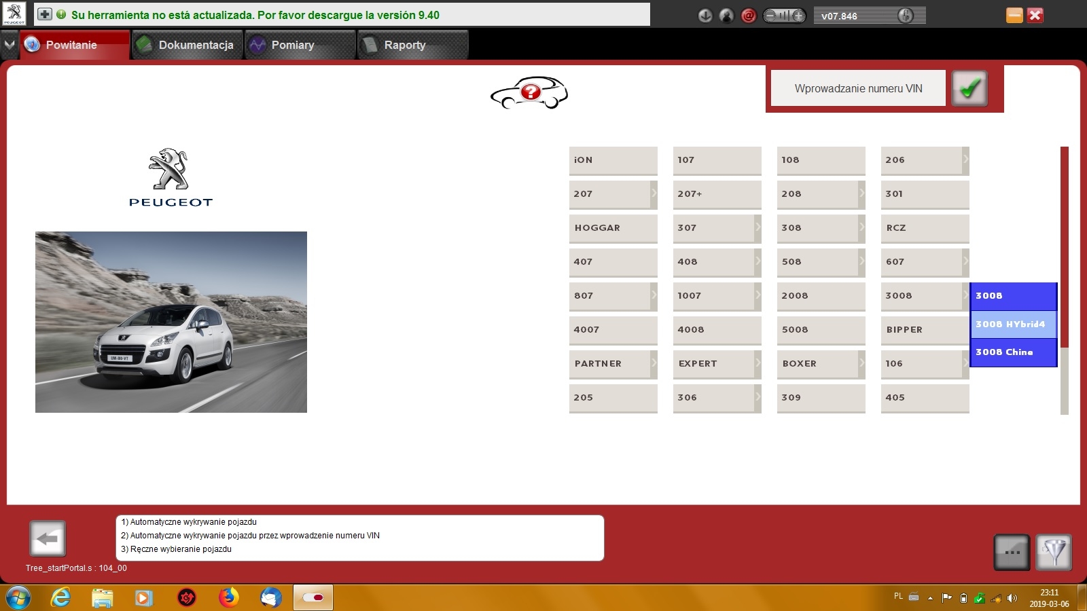Choose 3008 China from the submenu
The image size is (1087, 611).
pyautogui.click(x=1014, y=352)
